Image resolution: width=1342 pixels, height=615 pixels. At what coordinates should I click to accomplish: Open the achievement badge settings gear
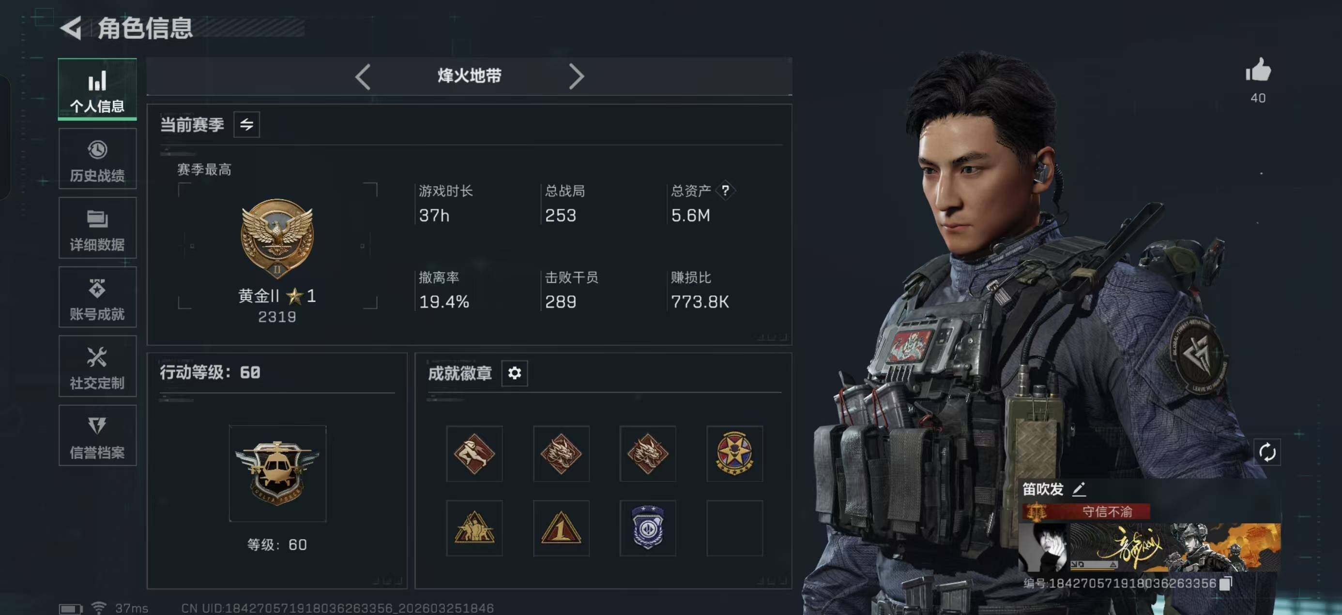514,373
